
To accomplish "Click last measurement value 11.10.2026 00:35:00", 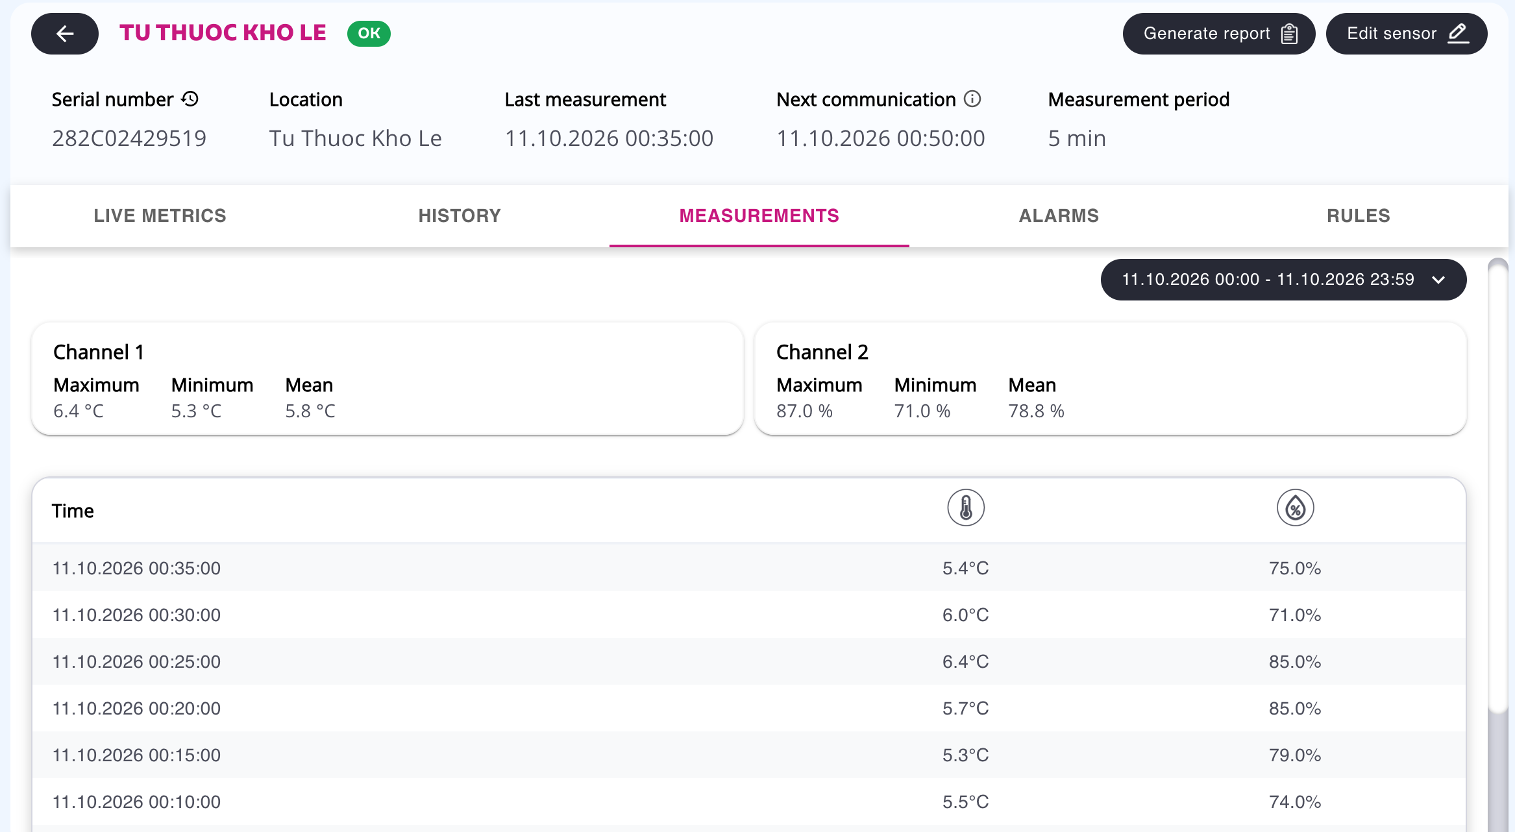I will coord(609,138).
